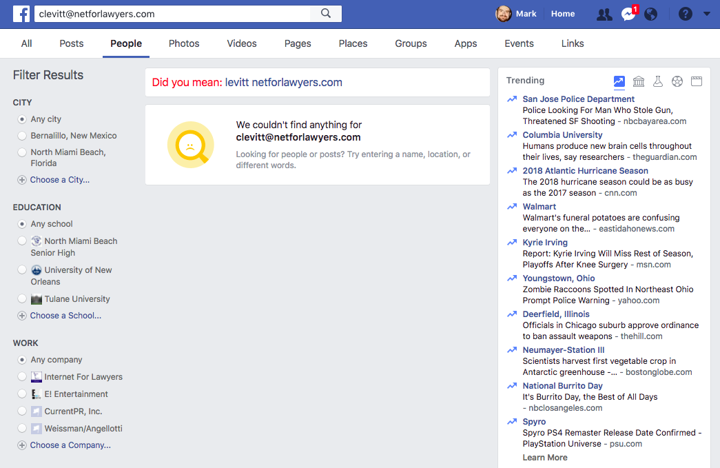
Task: Select the Any school radio button
Action: click(21, 224)
